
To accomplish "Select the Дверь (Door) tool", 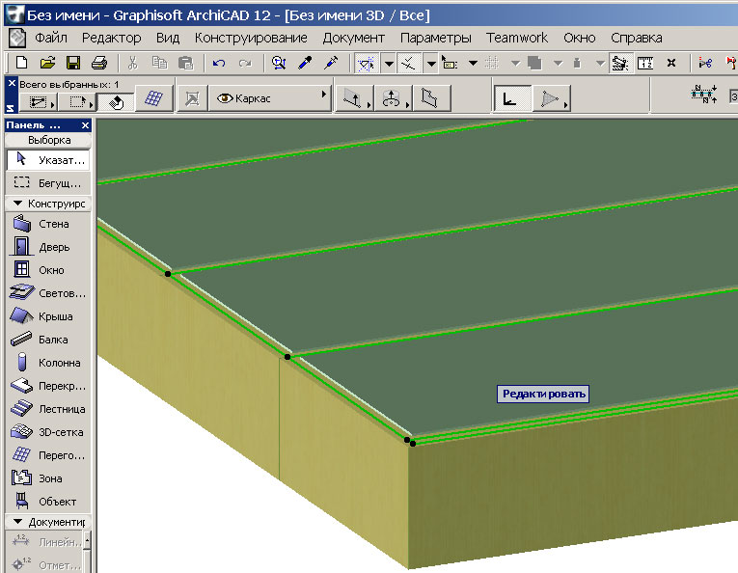I will click(45, 247).
